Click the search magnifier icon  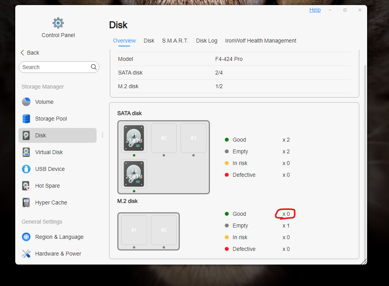(x=93, y=67)
